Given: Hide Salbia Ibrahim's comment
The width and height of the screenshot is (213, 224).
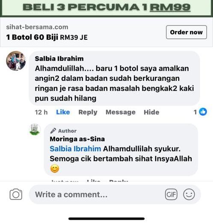Looking at the screenshot, I should [151, 112].
